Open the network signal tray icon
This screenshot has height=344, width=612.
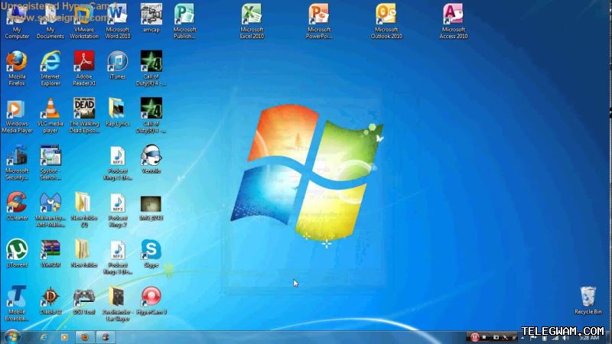(x=555, y=338)
